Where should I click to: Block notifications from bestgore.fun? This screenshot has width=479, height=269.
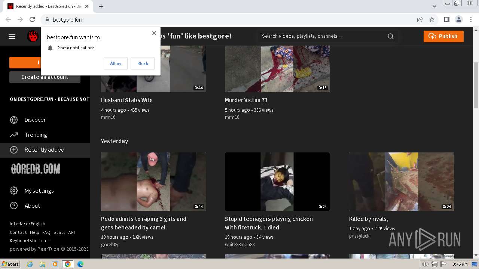pyautogui.click(x=143, y=64)
